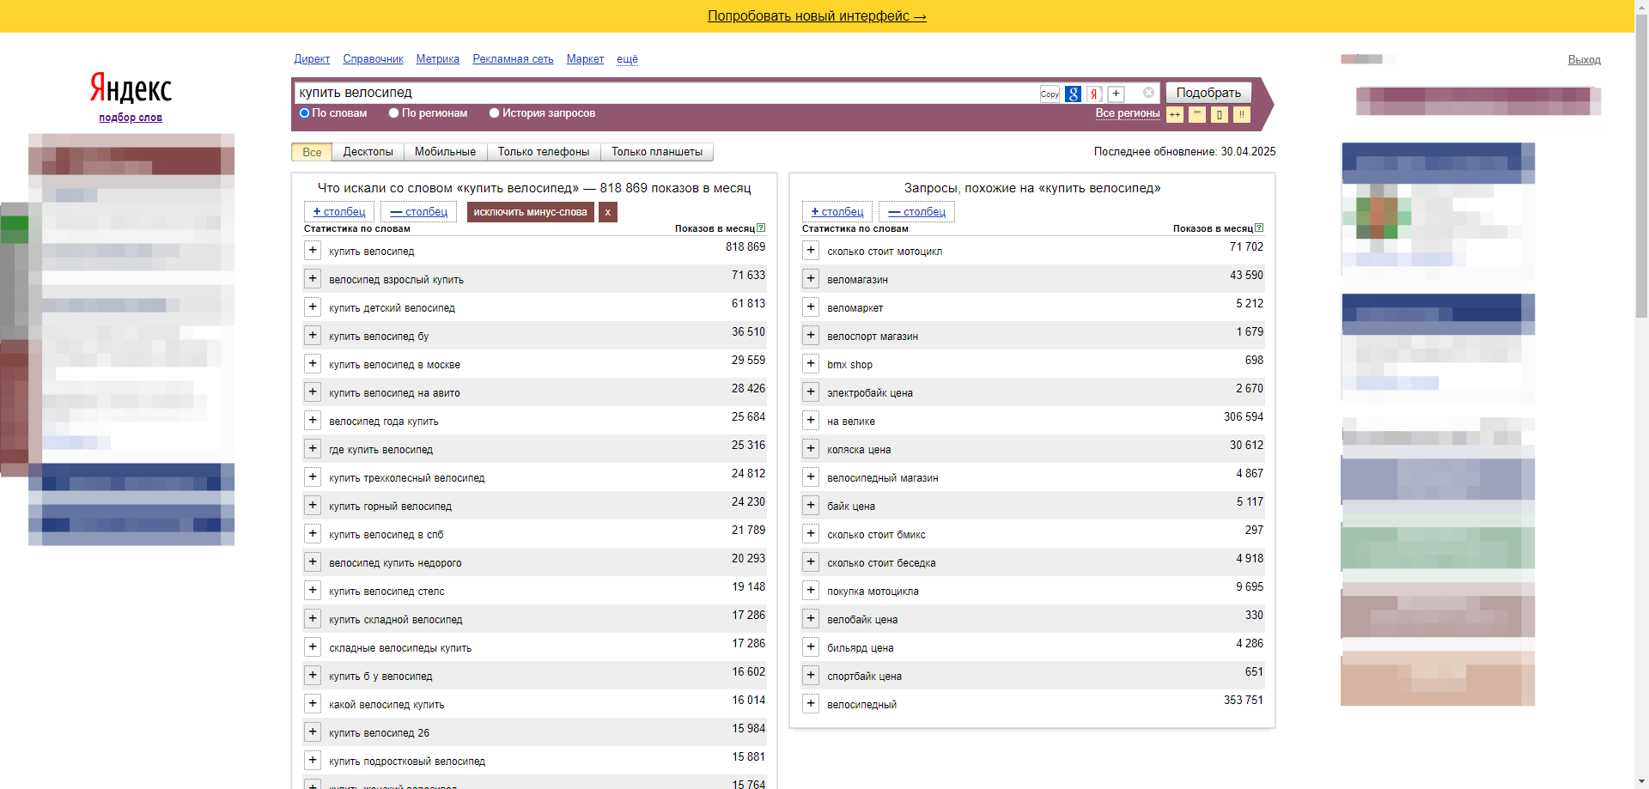Add a column in left panel '+ столбец'
Image resolution: width=1649 pixels, height=789 pixels.
coord(338,212)
